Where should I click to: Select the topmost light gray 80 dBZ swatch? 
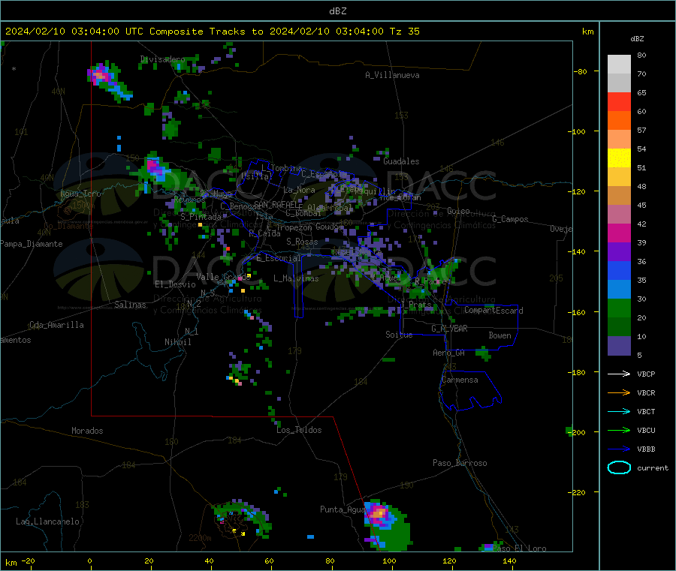tap(619, 65)
